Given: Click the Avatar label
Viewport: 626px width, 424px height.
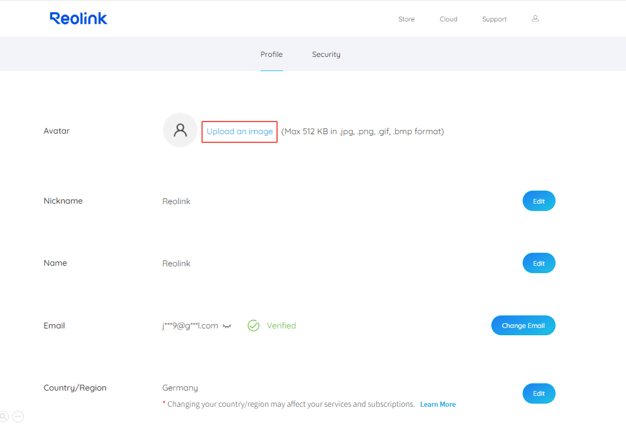Looking at the screenshot, I should 57,131.
